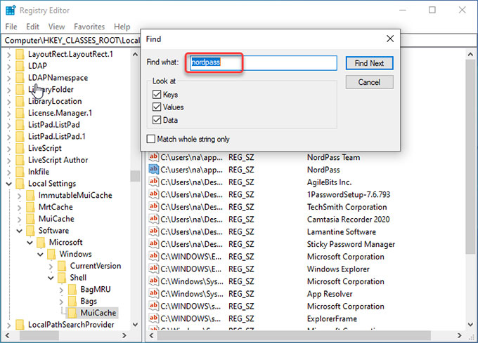Click the string value icon for 1PasswordSetup-7.6.793
Image resolution: width=478 pixels, height=343 pixels.
pyautogui.click(x=154, y=194)
